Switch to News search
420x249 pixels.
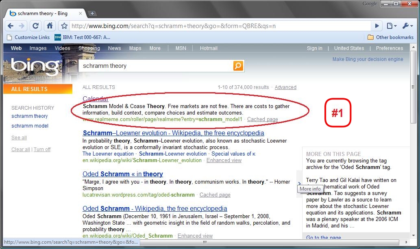[x=114, y=48]
